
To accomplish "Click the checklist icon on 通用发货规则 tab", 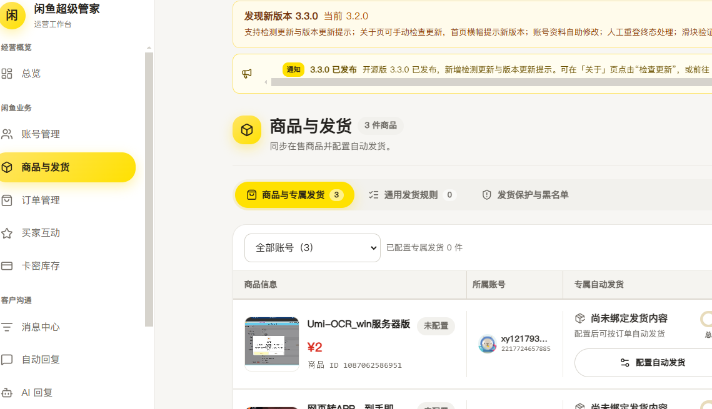I will click(374, 195).
